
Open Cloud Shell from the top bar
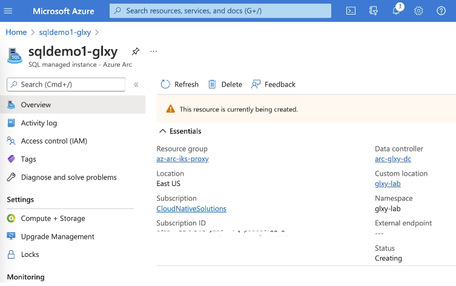pos(351,11)
